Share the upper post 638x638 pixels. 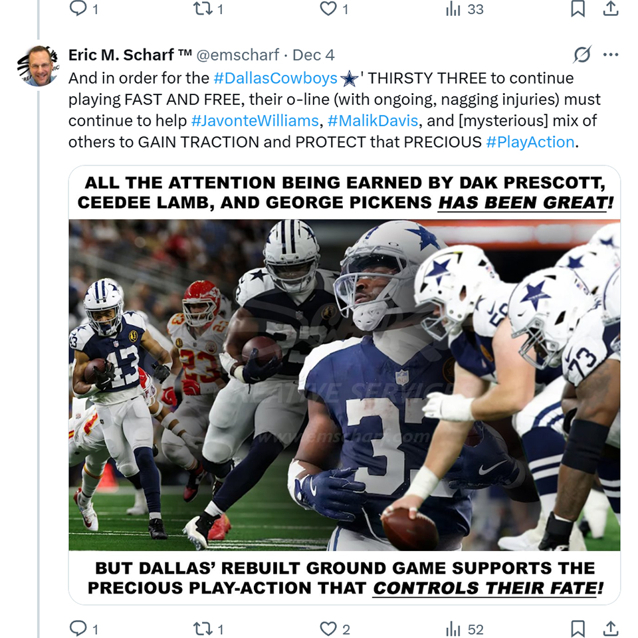610,9
